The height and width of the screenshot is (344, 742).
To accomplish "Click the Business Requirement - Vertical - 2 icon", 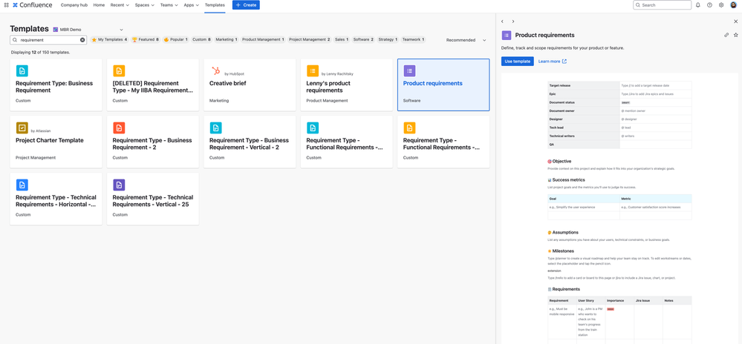I will (215, 128).
